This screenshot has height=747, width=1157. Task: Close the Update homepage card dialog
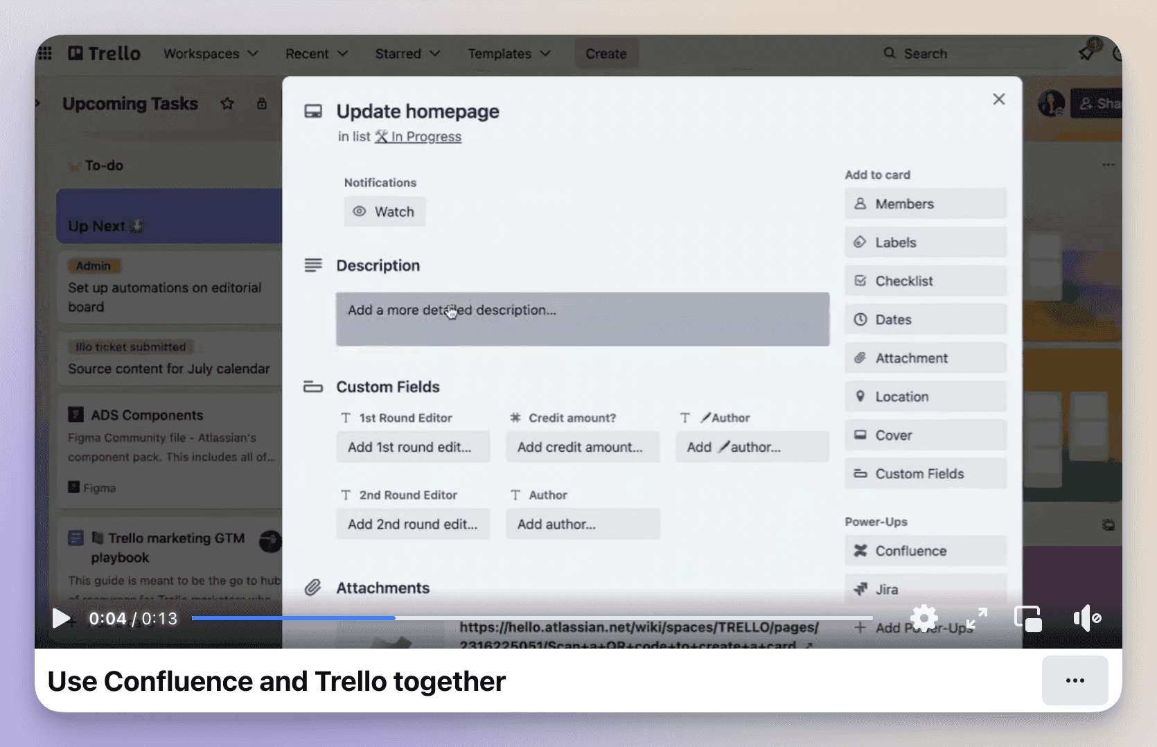[x=998, y=99]
